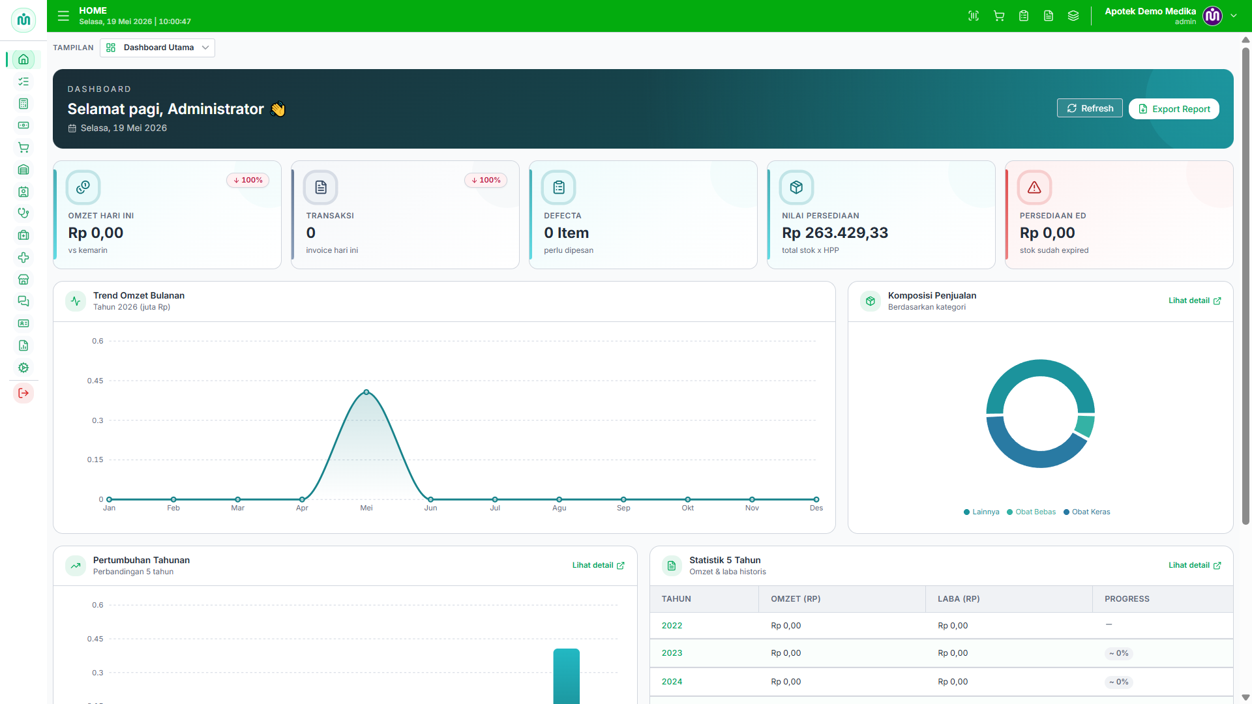Click the Transaksi card document icon

[x=321, y=188]
